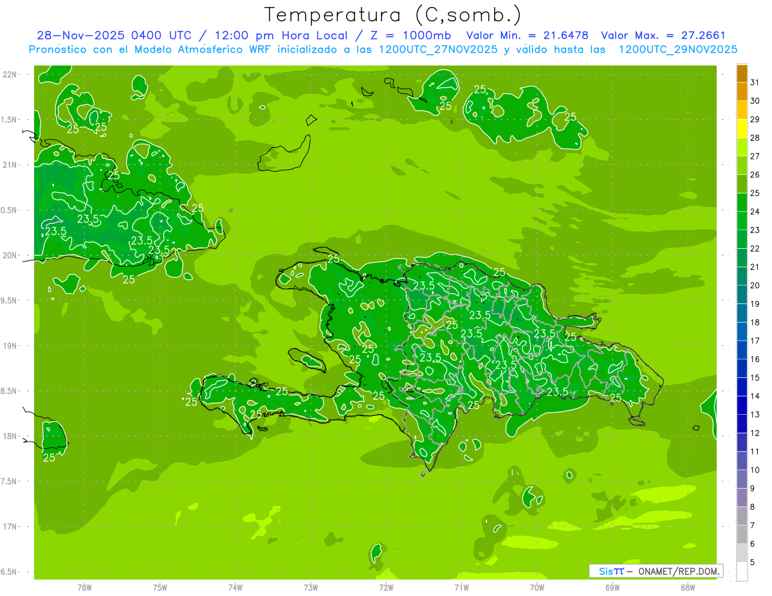Click the "1200UTC_29NOV2025" valid-until time
This screenshot has height=596, width=772.
click(677, 50)
